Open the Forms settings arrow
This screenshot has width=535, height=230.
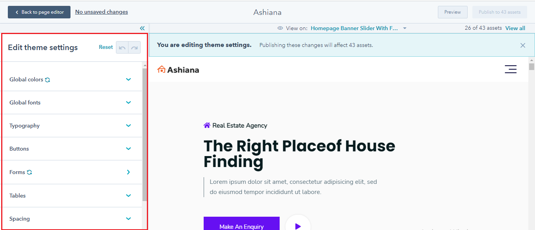click(x=128, y=172)
